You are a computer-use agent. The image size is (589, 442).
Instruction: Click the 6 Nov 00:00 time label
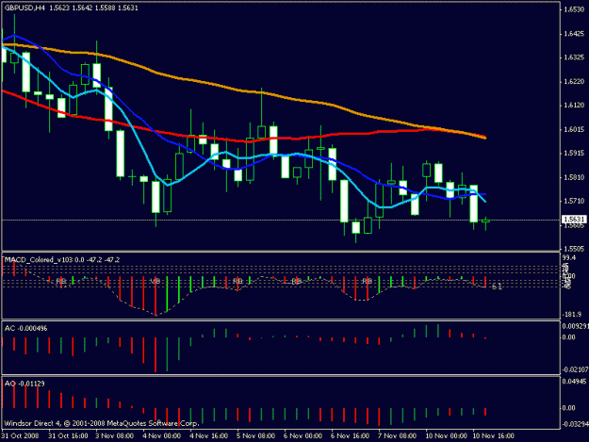click(303, 435)
